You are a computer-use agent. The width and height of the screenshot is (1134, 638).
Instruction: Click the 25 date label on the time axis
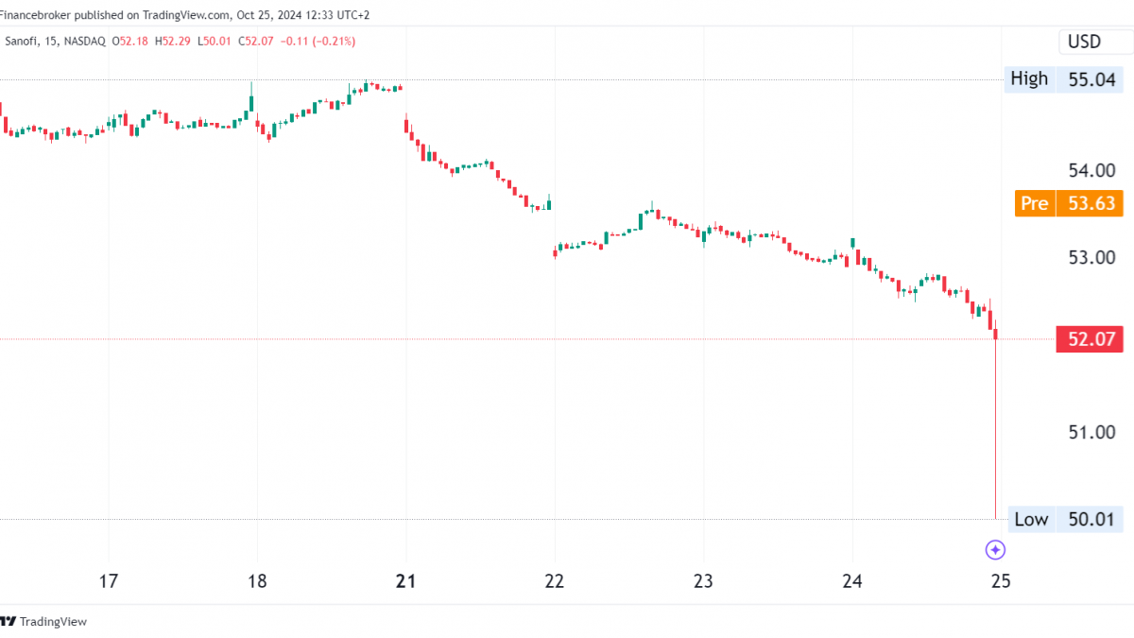click(1001, 580)
